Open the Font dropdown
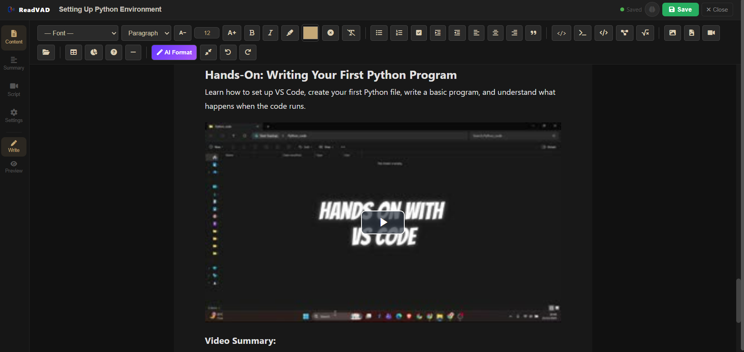This screenshot has height=352, width=744. point(78,33)
